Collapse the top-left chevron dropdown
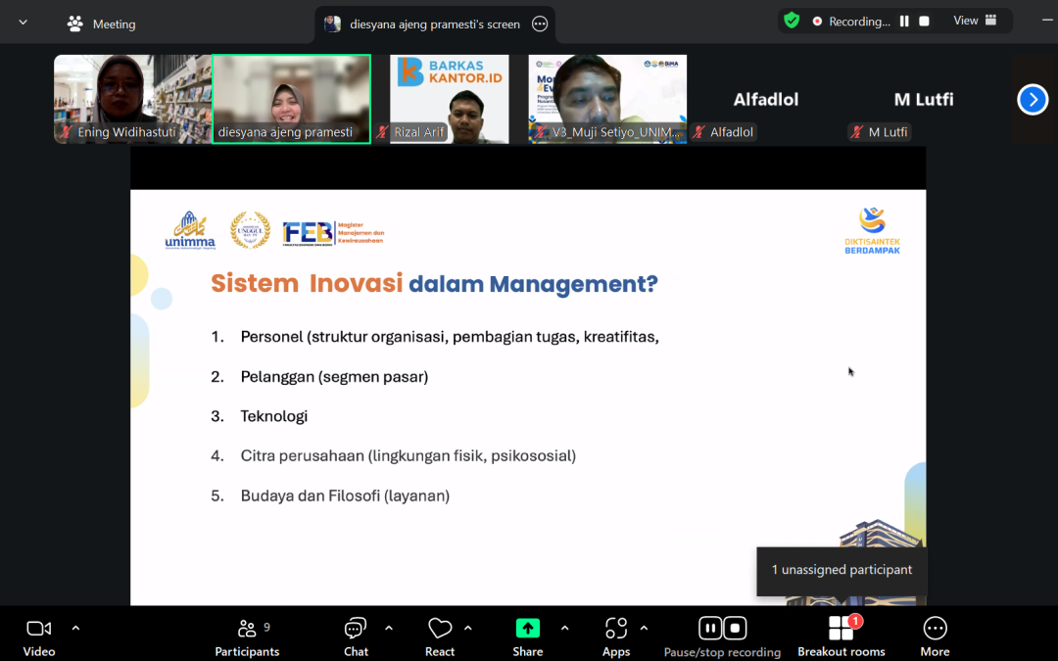The image size is (1058, 661). (23, 23)
